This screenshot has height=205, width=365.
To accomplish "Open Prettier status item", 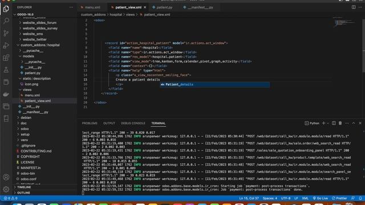I will [339, 198].
